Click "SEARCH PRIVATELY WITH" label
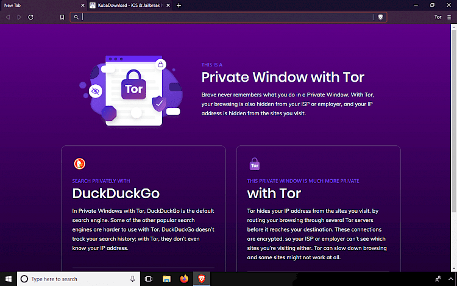Screen dimensions: 457x286 coord(101,181)
